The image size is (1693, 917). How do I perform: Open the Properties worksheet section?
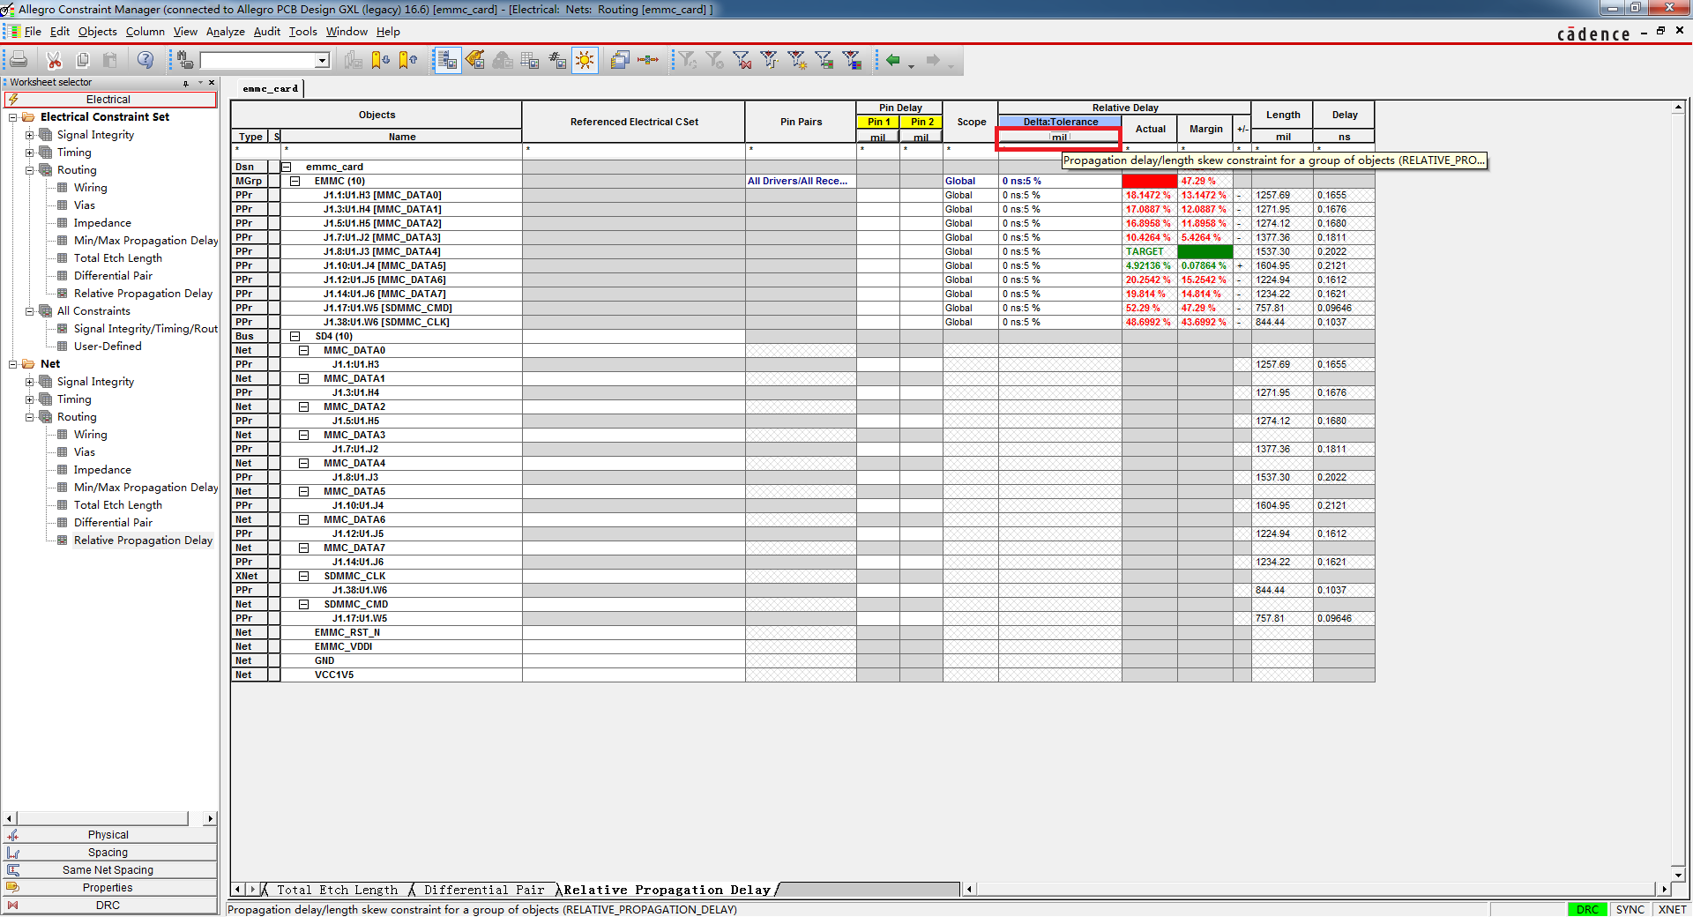point(108,888)
